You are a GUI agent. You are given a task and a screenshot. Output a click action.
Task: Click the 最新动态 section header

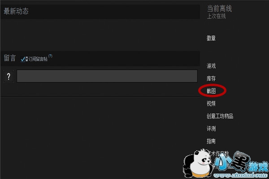click(16, 11)
